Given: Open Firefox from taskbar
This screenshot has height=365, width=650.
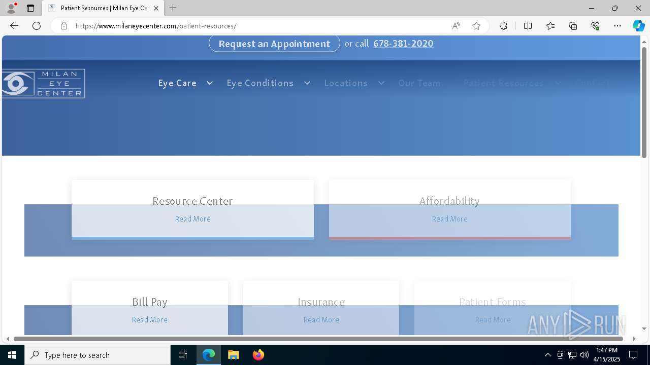Looking at the screenshot, I should point(258,355).
